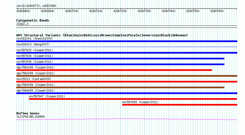This screenshot has height=135, width=245.
Task: Click the red bar under esv25213
Action: 127,82
